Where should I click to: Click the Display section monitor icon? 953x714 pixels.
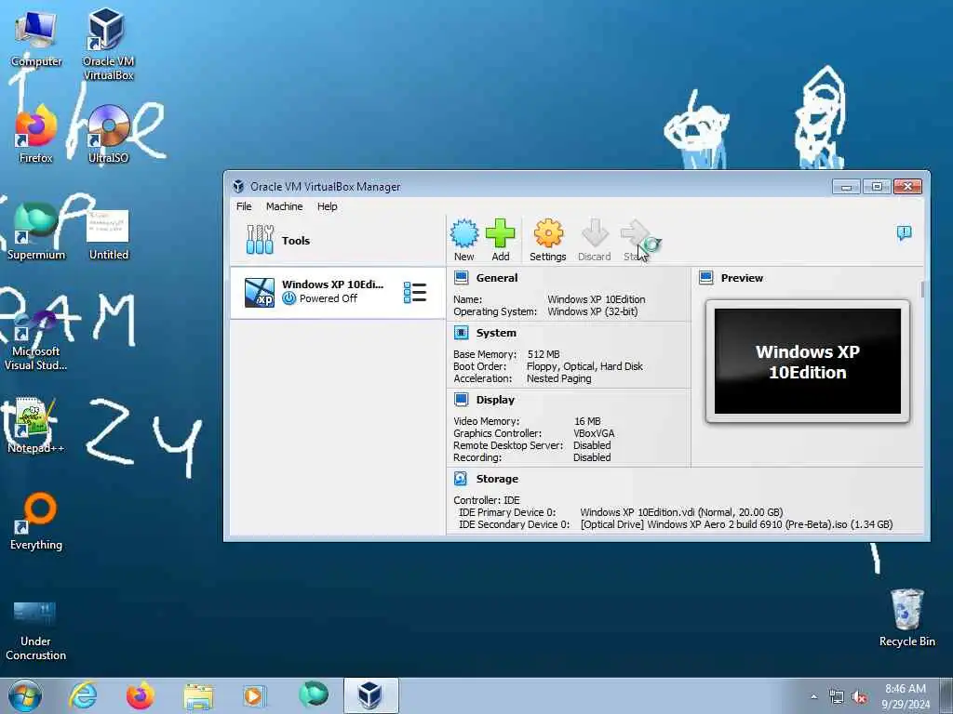coord(462,400)
